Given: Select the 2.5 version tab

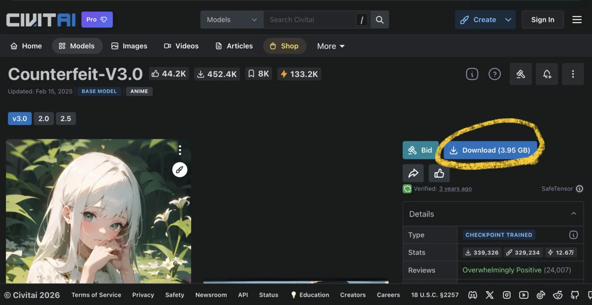Looking at the screenshot, I should [x=66, y=119].
